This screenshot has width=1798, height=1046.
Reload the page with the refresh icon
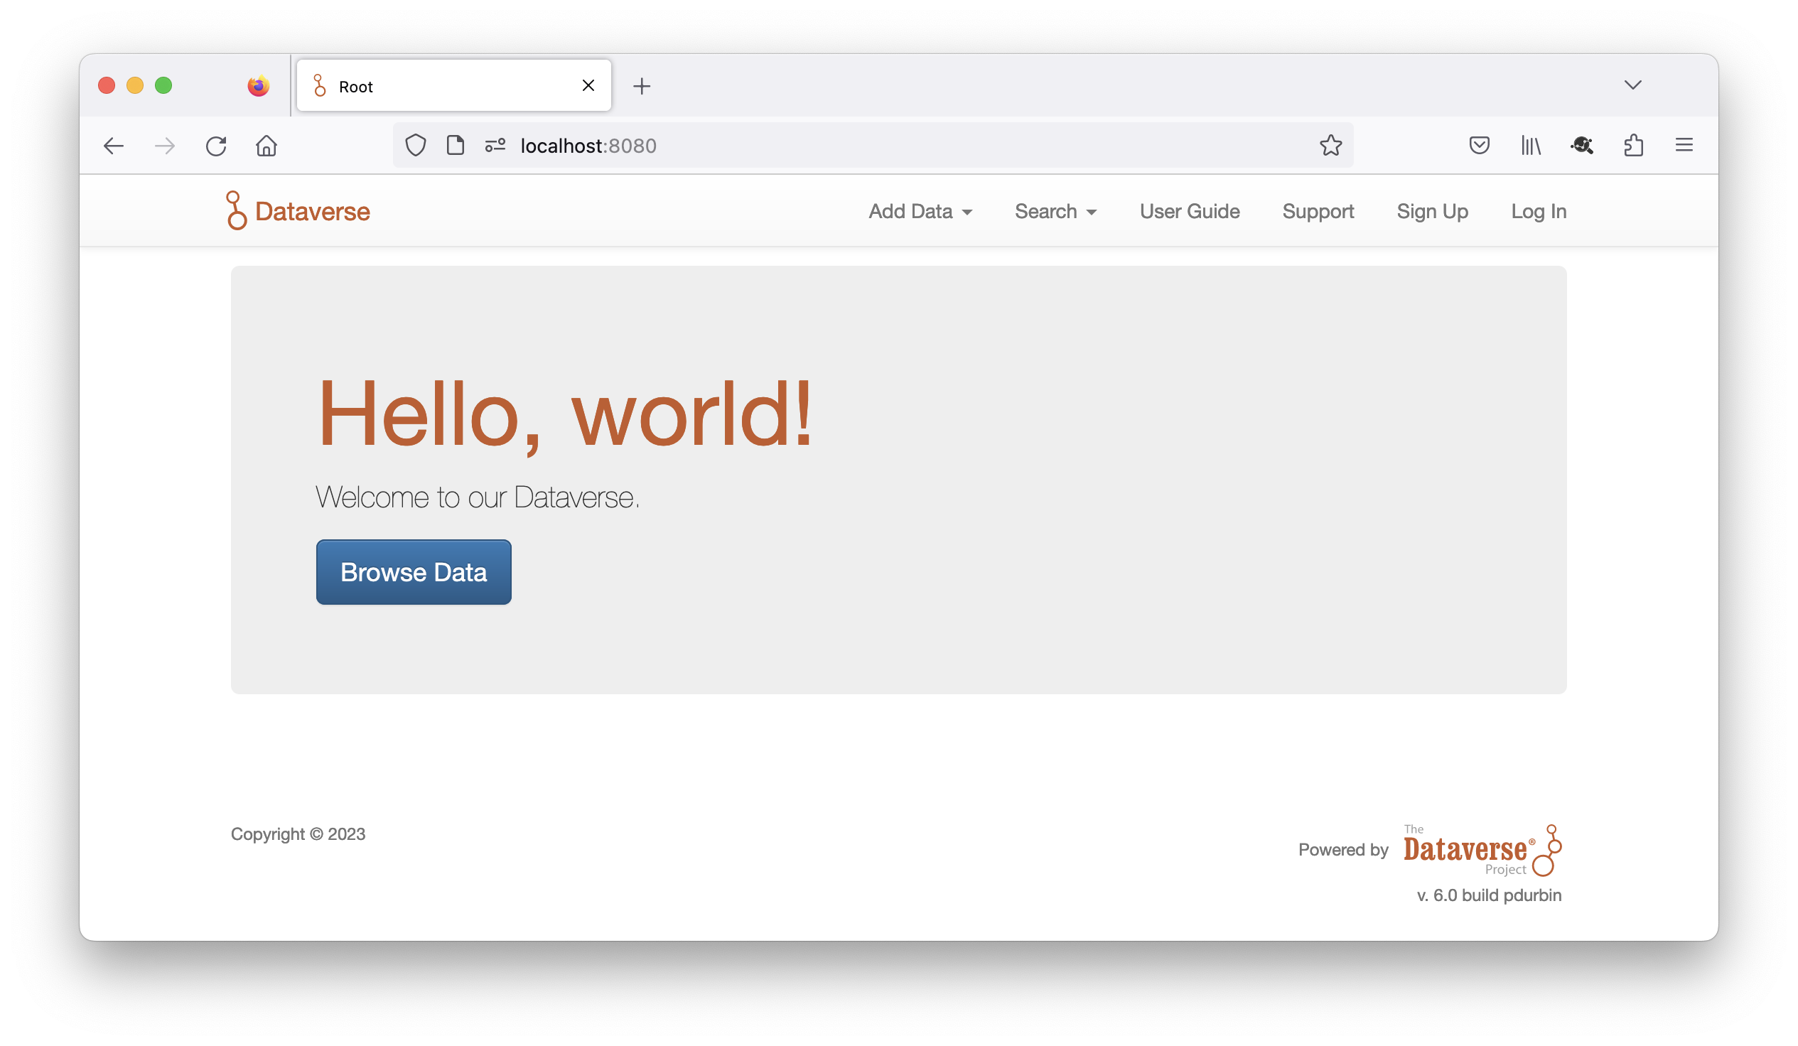click(x=215, y=146)
